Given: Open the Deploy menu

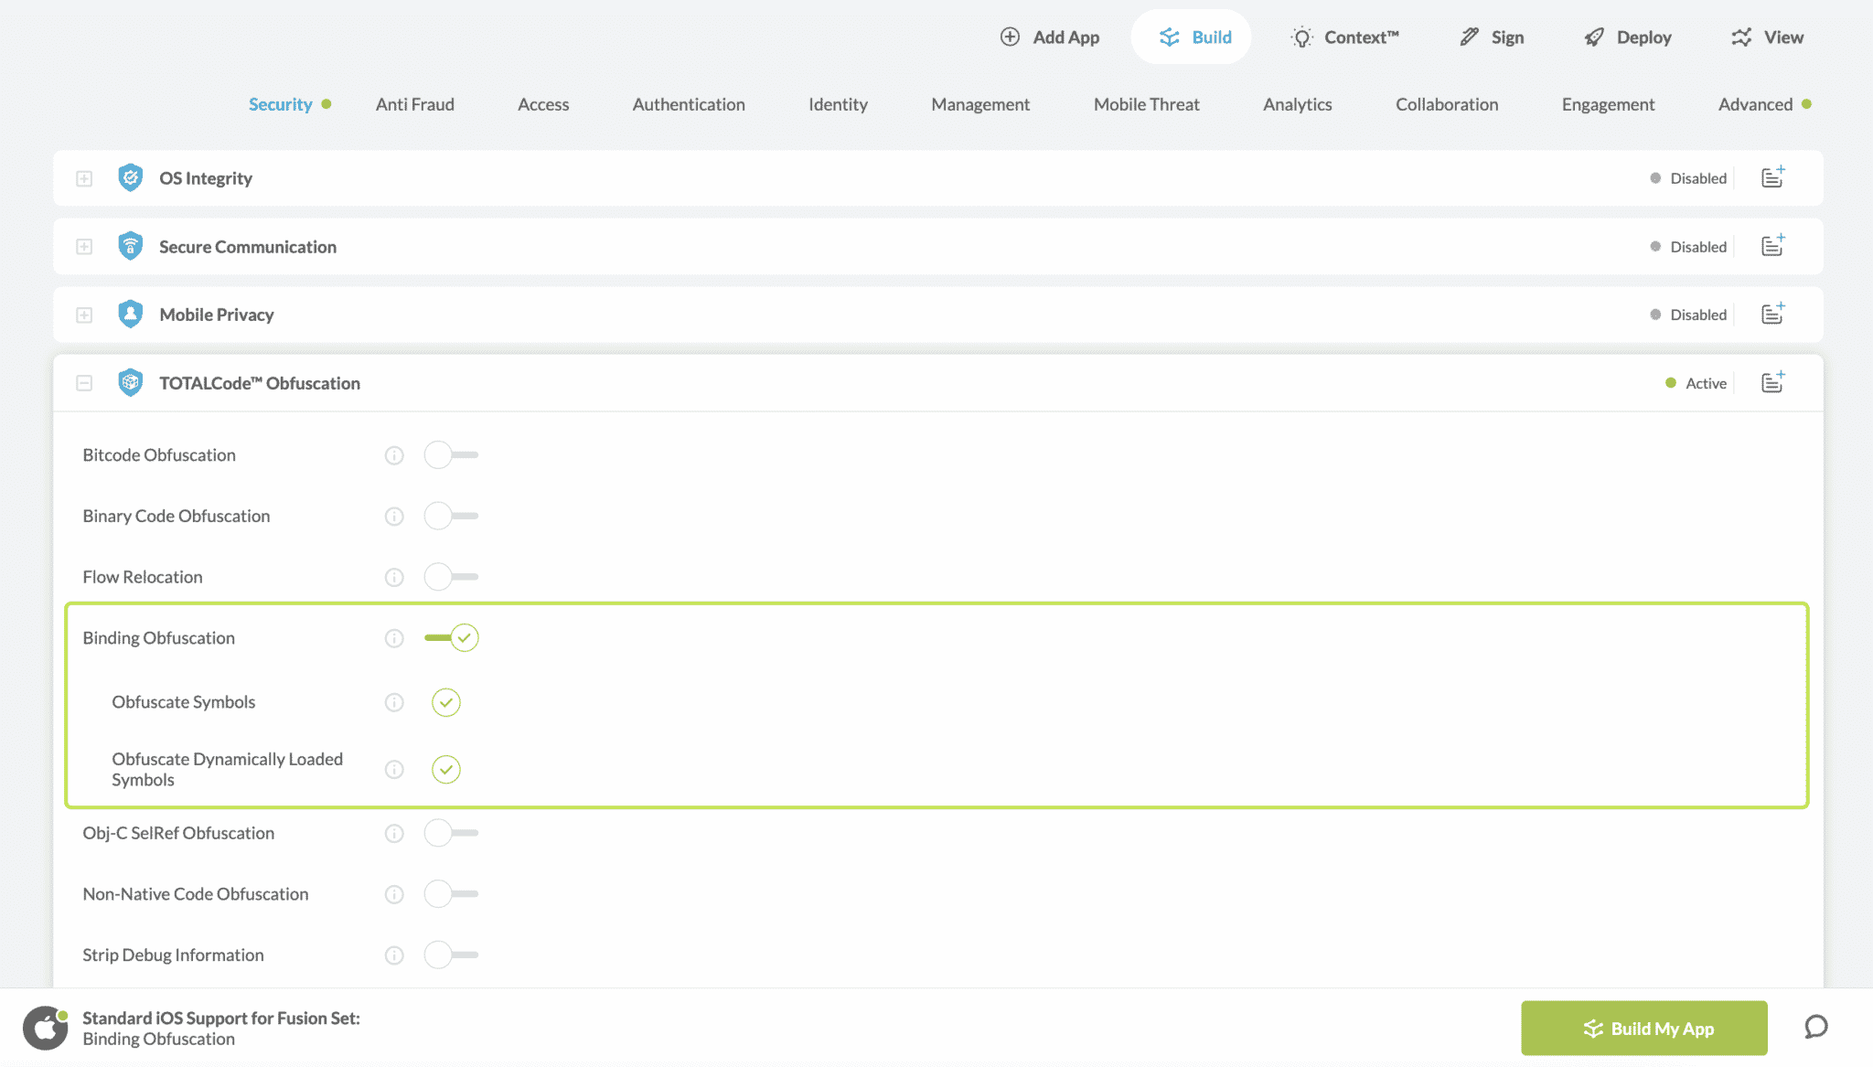Looking at the screenshot, I should click(1627, 37).
